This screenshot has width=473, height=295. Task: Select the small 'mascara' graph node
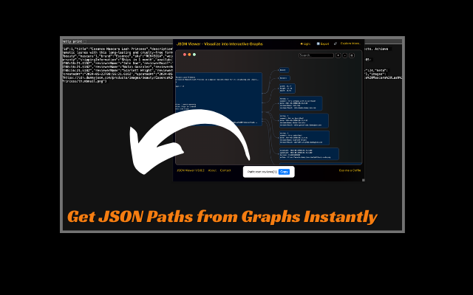(285, 78)
